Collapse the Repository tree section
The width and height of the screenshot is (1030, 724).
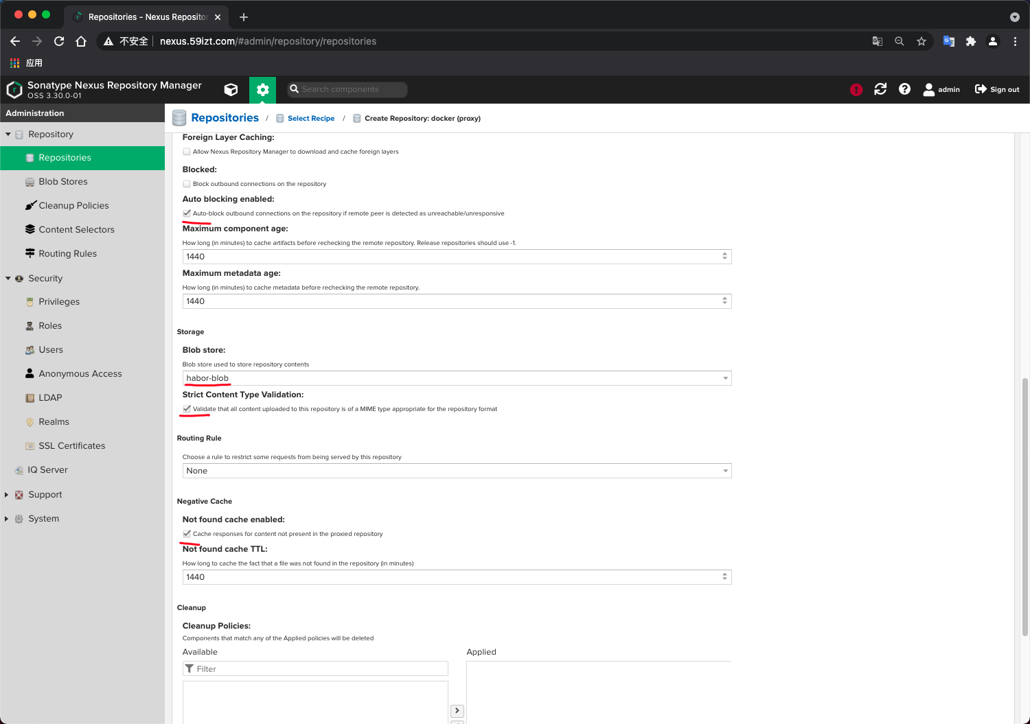click(x=8, y=135)
